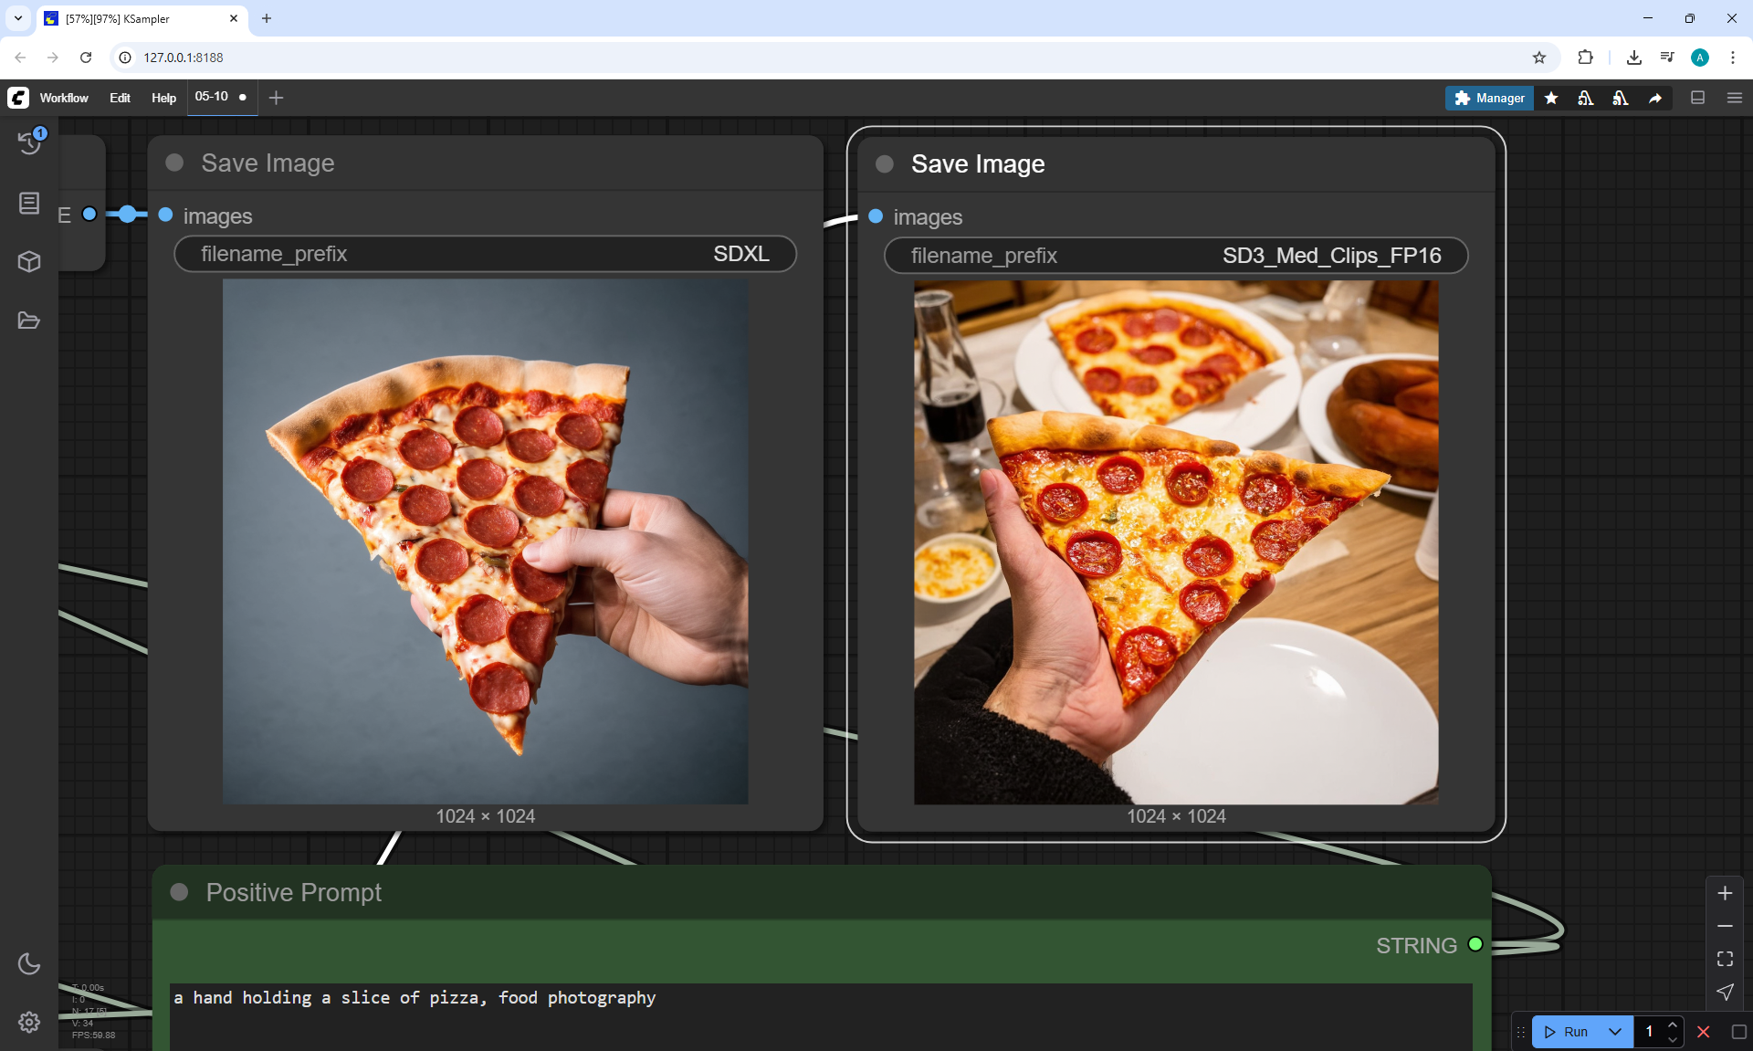Toggle dark theme moon icon

coord(29,963)
